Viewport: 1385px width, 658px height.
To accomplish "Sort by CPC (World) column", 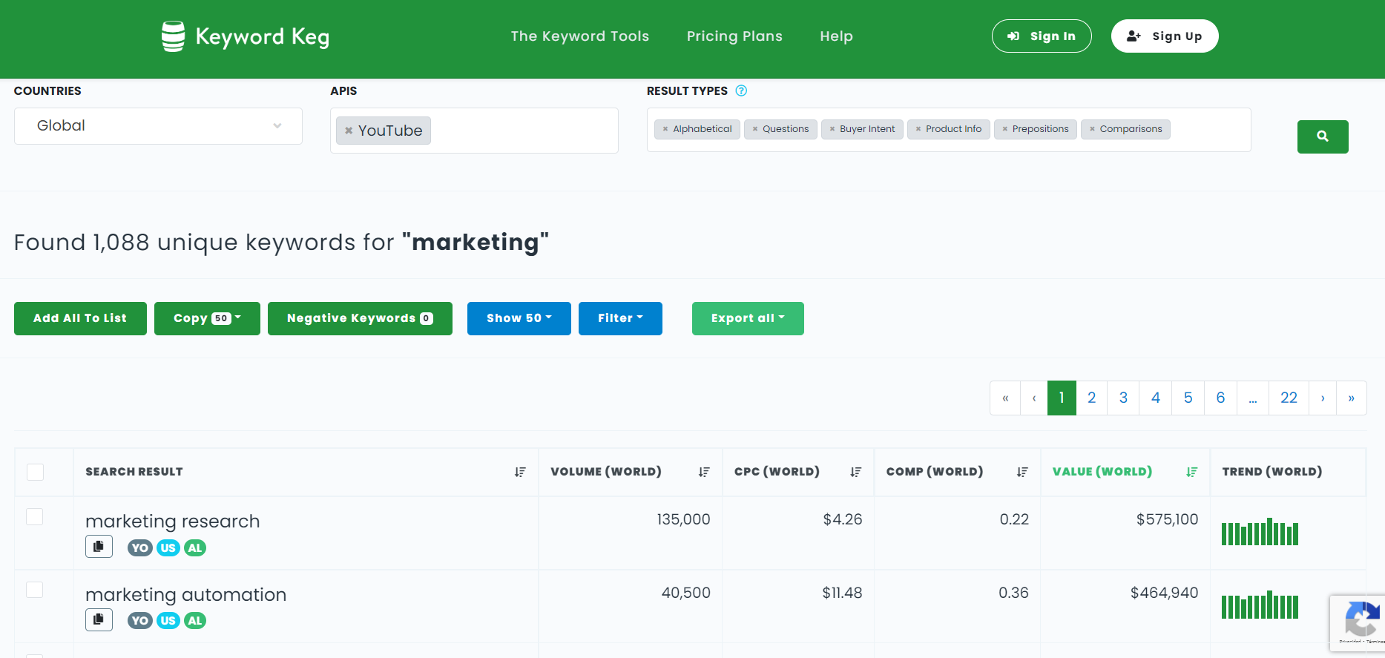I will pyautogui.click(x=855, y=472).
